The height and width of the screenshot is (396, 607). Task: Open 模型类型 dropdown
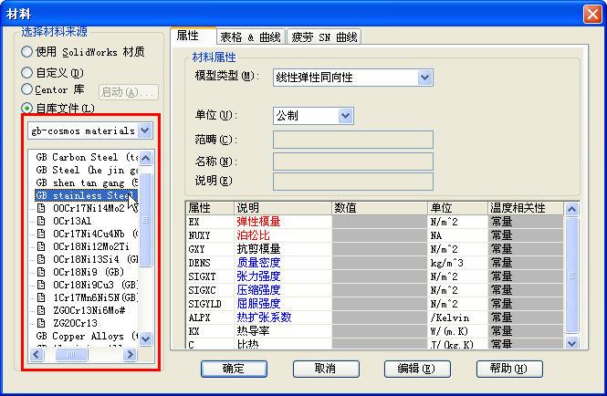tap(425, 78)
